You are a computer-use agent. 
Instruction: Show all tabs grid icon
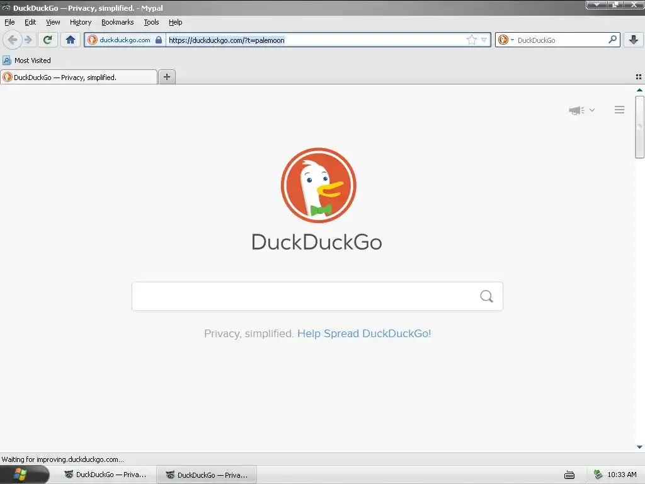639,77
